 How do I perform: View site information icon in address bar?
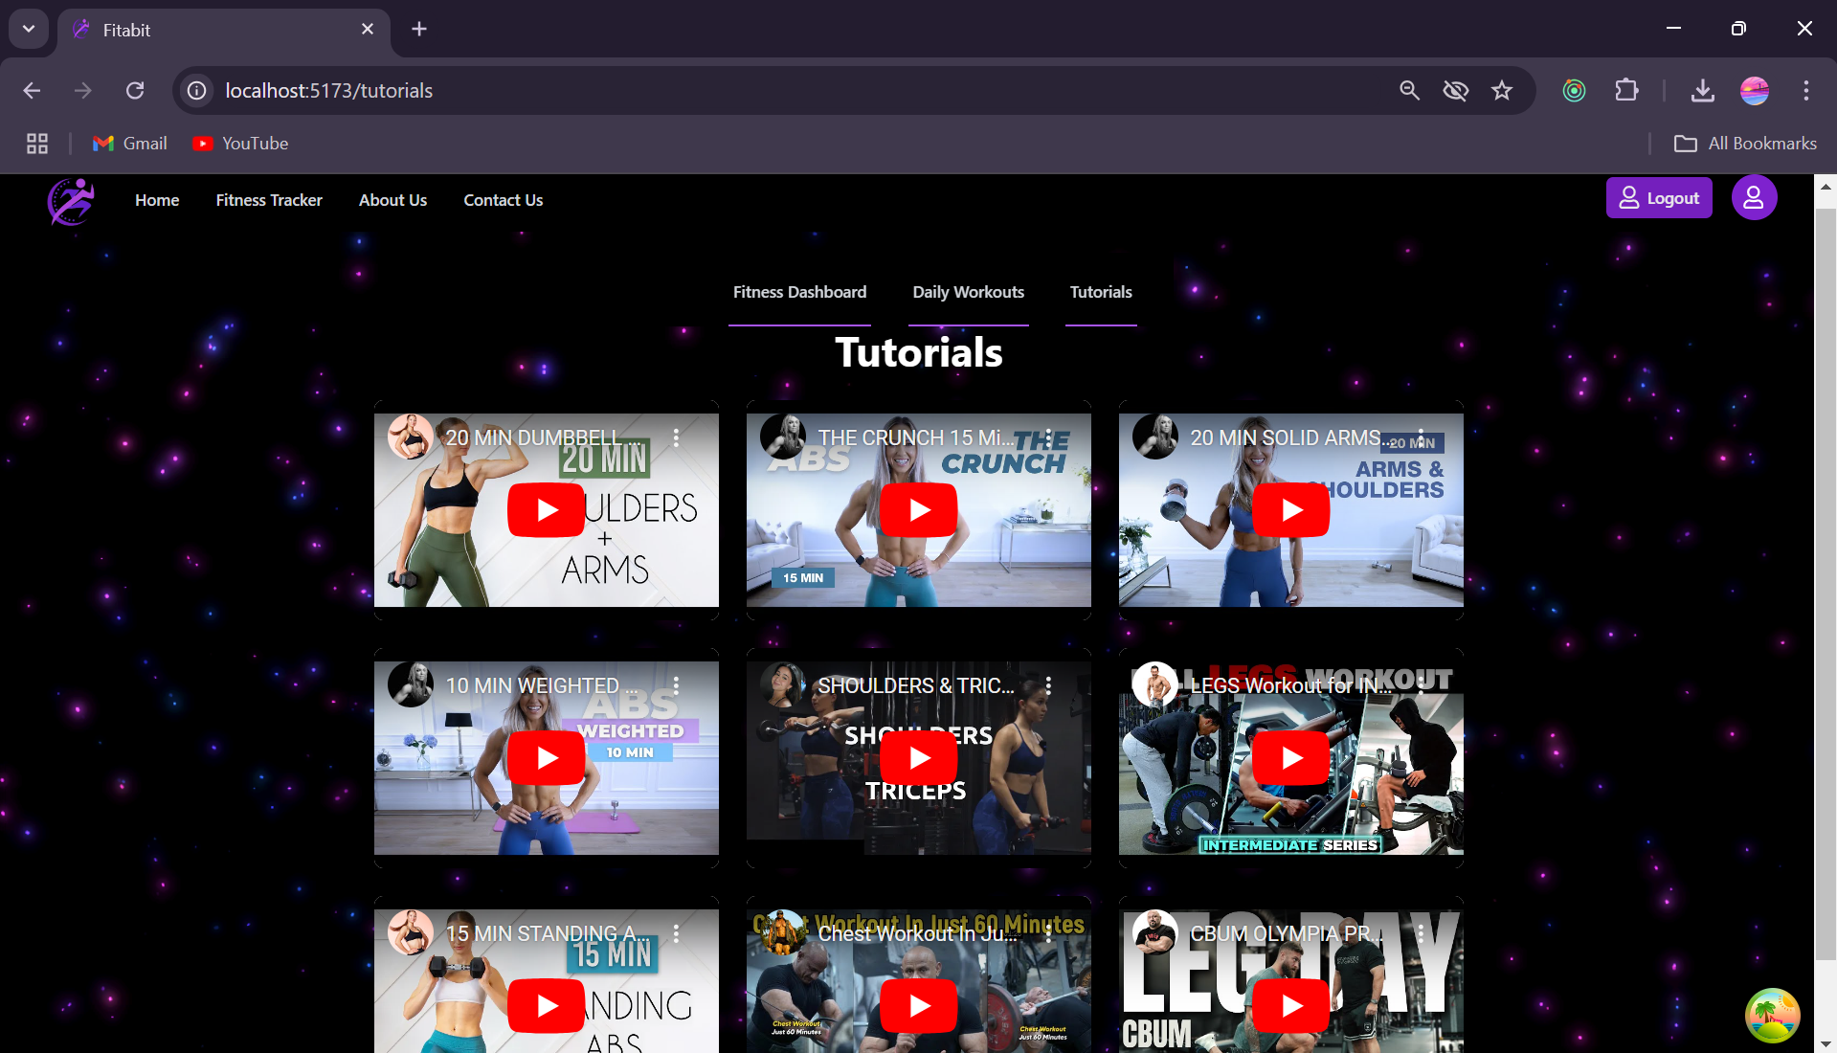[197, 90]
